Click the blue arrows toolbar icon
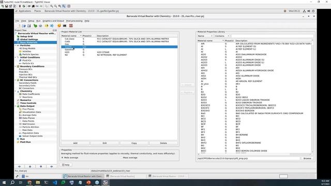 (x=52, y=26)
